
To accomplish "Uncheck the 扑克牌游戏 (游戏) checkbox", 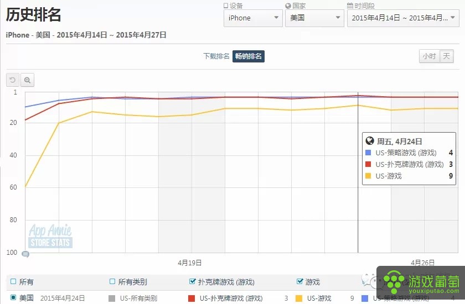I will point(192,281).
